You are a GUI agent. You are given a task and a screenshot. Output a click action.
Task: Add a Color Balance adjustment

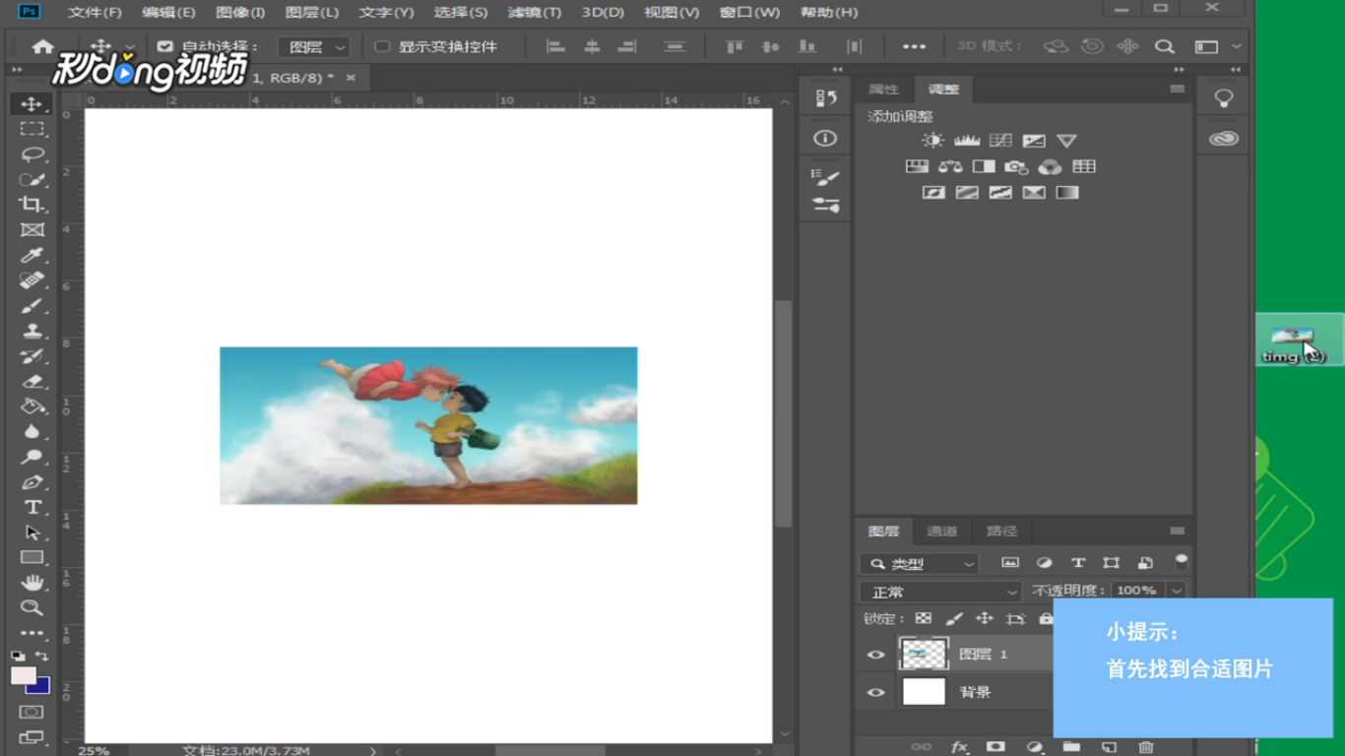pos(950,166)
